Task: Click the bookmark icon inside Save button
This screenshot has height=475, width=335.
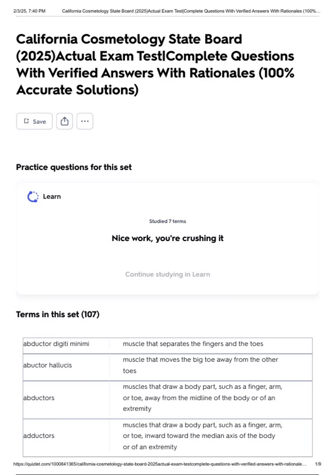Action: point(27,121)
